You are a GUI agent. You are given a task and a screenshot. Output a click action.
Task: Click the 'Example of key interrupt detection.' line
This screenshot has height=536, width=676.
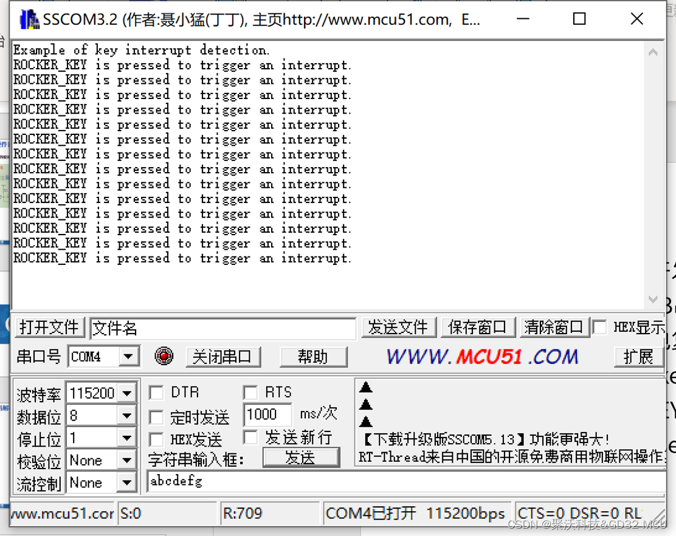(142, 50)
